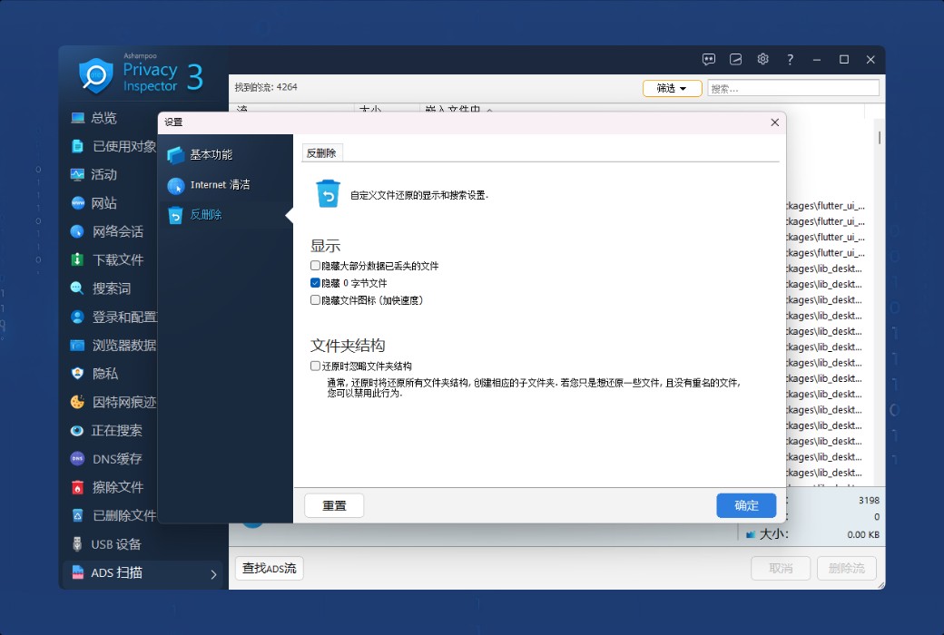The width and height of the screenshot is (944, 635).
Task: Open the DNS缓存 sidebar section
Action: pos(116,459)
